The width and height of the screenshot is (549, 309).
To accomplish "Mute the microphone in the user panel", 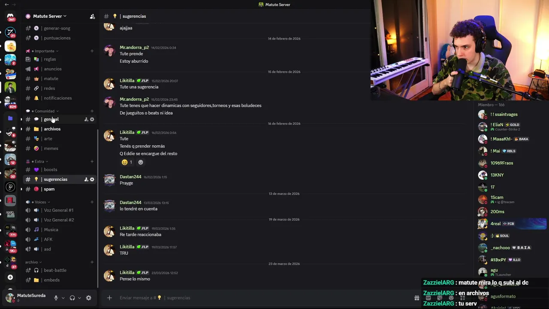I will tap(56, 298).
